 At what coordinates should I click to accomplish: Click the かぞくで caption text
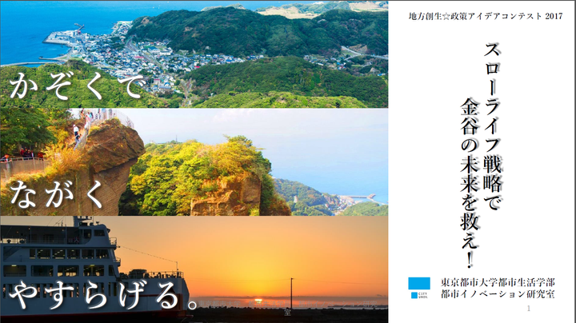77,86
